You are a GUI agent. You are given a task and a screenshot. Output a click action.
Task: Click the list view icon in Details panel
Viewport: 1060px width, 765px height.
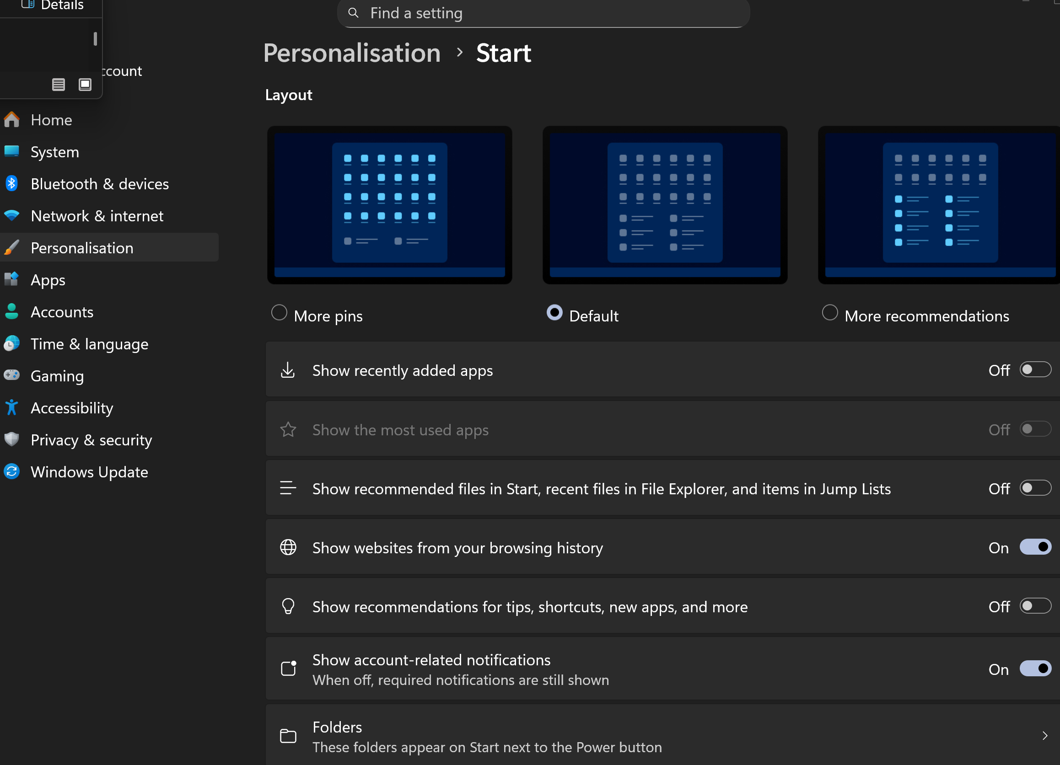[x=59, y=85]
